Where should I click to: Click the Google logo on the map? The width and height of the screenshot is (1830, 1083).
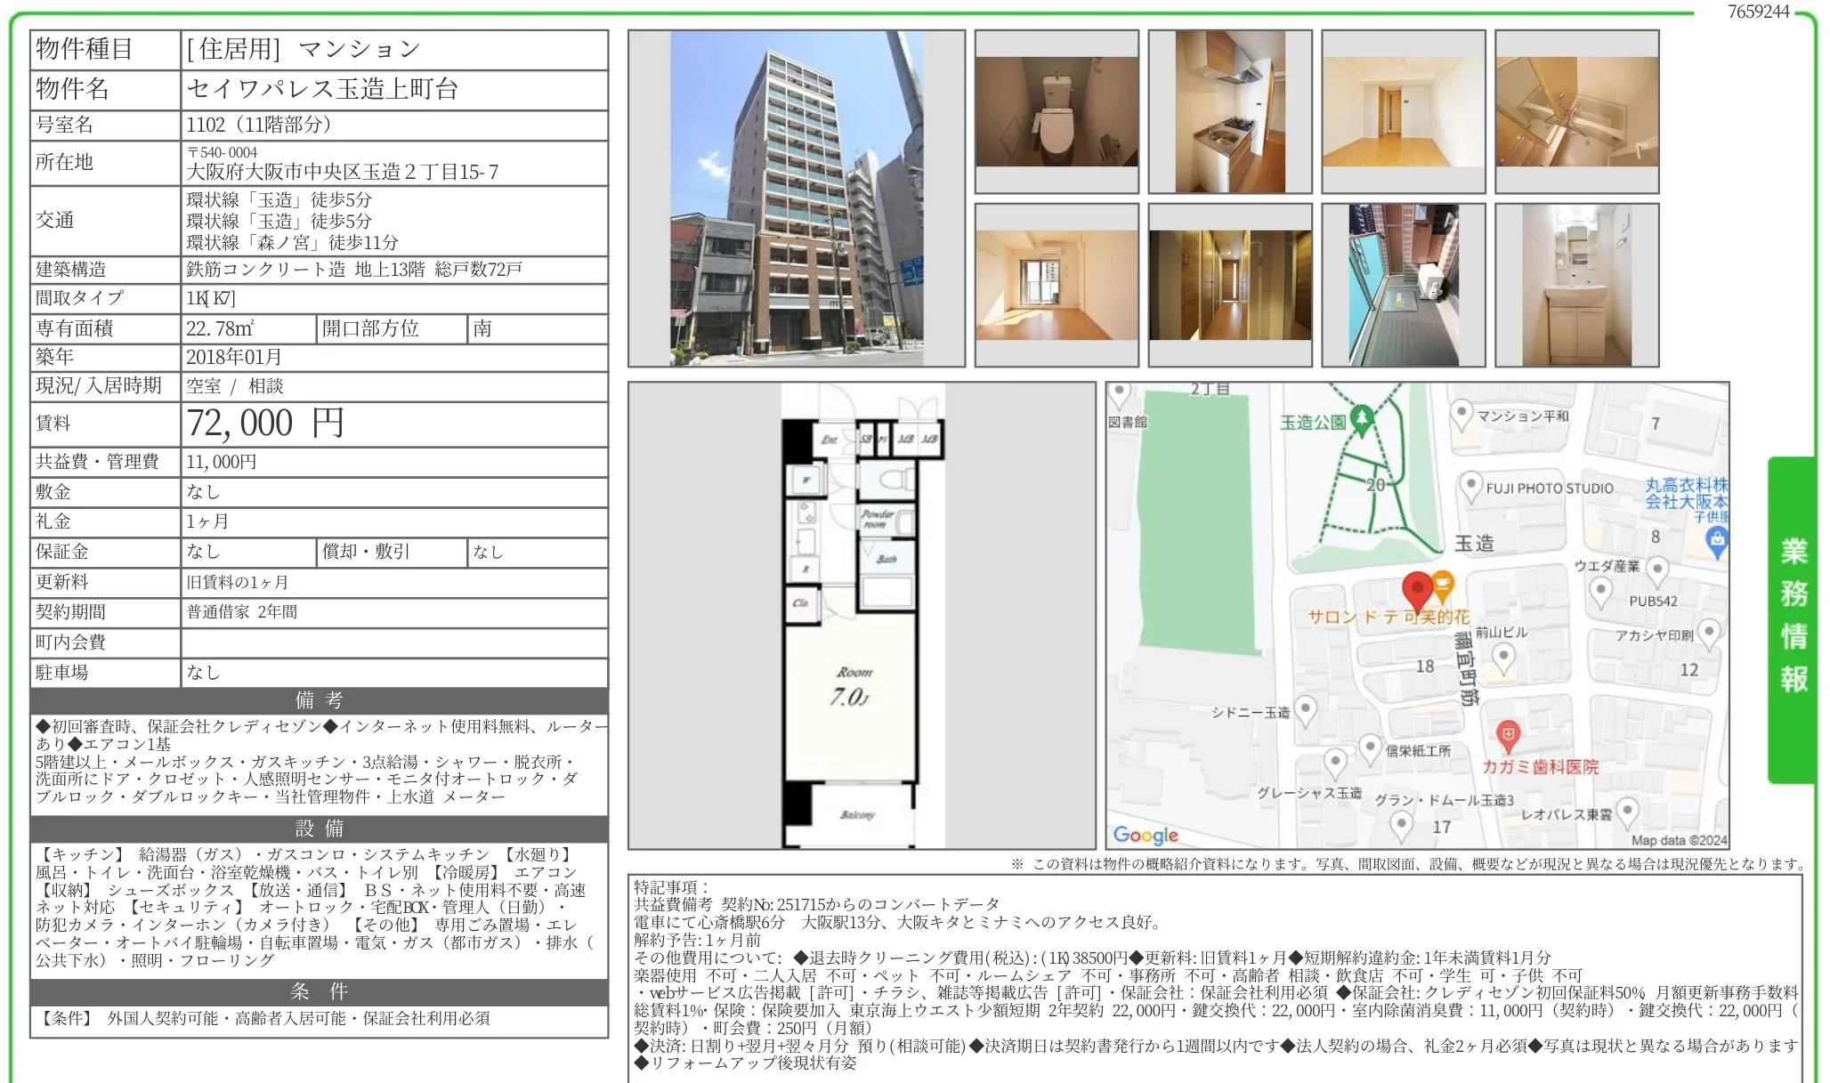pos(1146,835)
